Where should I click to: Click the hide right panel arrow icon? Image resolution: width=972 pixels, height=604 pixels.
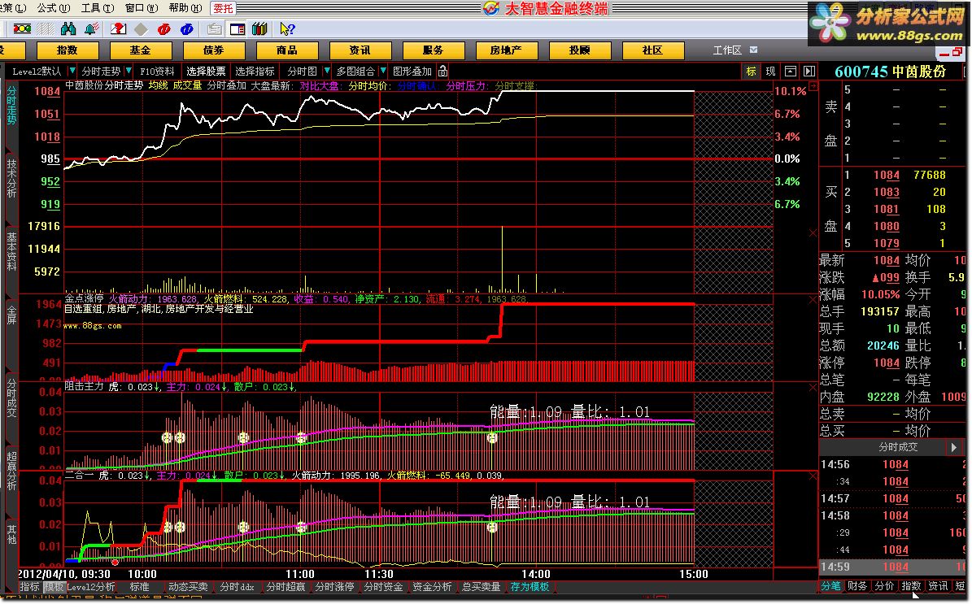(809, 72)
